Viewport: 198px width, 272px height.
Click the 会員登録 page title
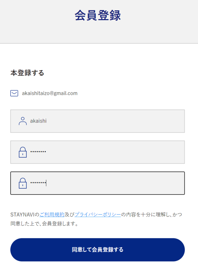pyautogui.click(x=98, y=15)
